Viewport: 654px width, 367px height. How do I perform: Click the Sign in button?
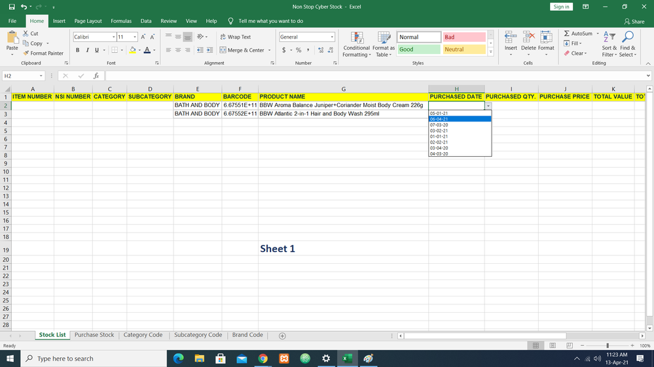coord(562,7)
